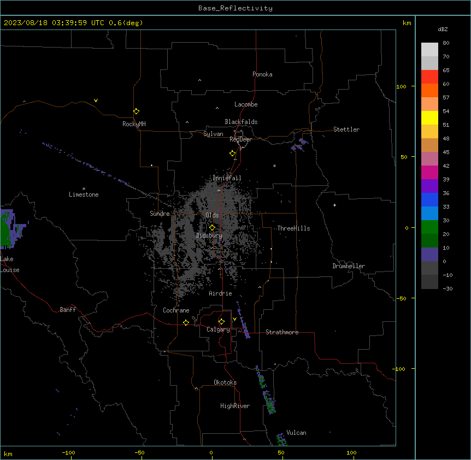
Task: Click the -50 tick label on the bottom axis
Action: coord(139,452)
